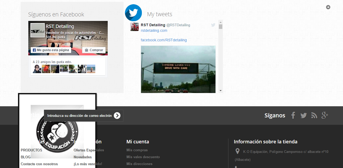Click the gray arrow circle icon top right
Image resolution: width=343 pixels, height=168 pixels.
click(x=328, y=7)
